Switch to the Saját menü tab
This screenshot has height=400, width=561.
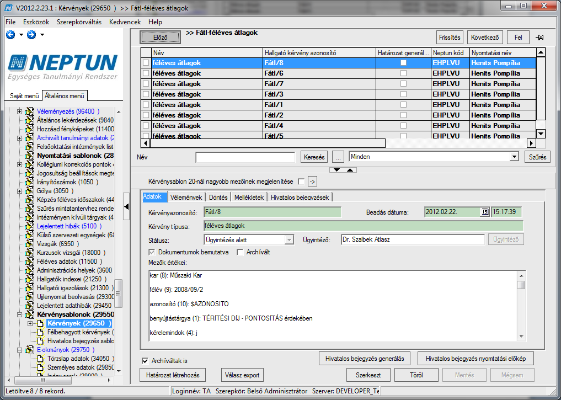click(x=24, y=96)
